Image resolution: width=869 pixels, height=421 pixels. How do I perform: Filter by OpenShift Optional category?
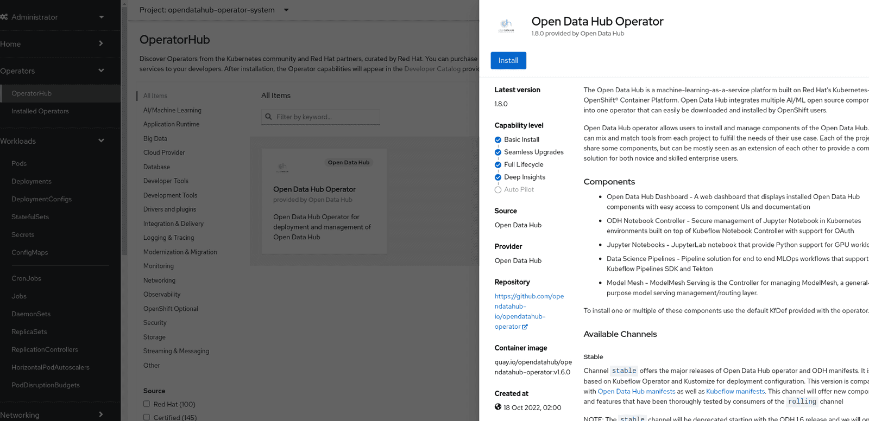(171, 309)
